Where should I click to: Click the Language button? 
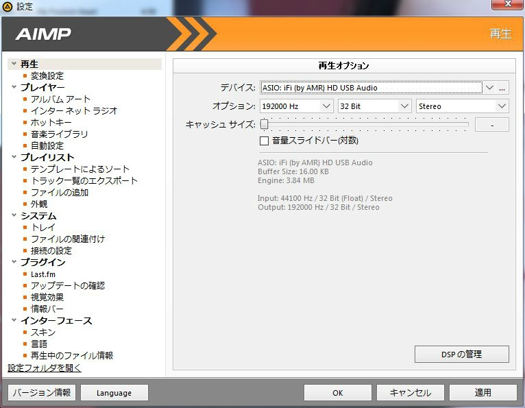tap(114, 393)
